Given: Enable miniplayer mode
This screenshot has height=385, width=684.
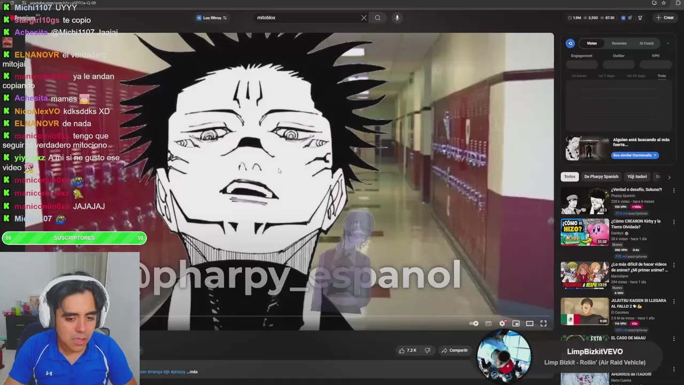Looking at the screenshot, I should (x=516, y=324).
